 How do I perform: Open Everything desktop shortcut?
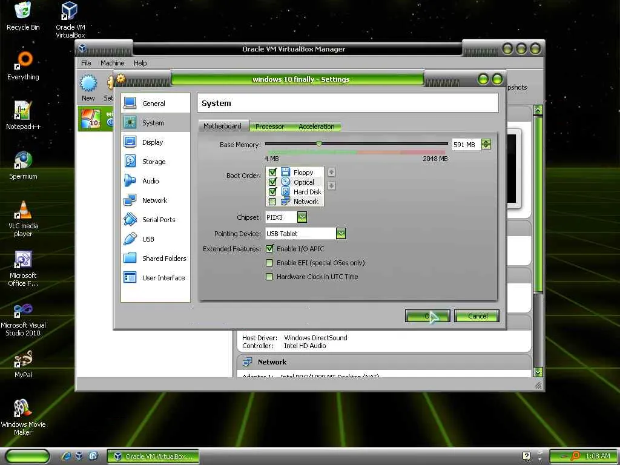pos(23,66)
